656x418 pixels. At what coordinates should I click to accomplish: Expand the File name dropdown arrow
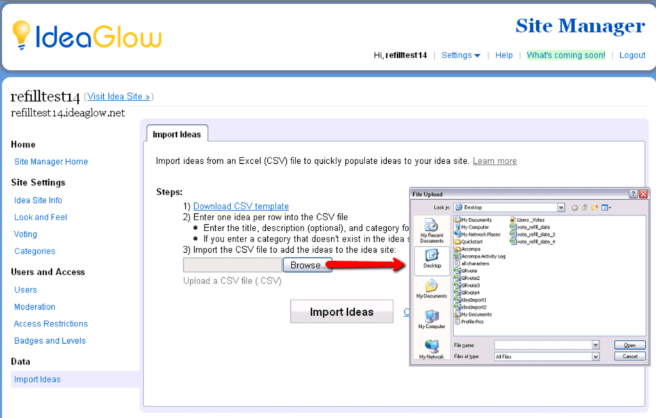pos(595,345)
